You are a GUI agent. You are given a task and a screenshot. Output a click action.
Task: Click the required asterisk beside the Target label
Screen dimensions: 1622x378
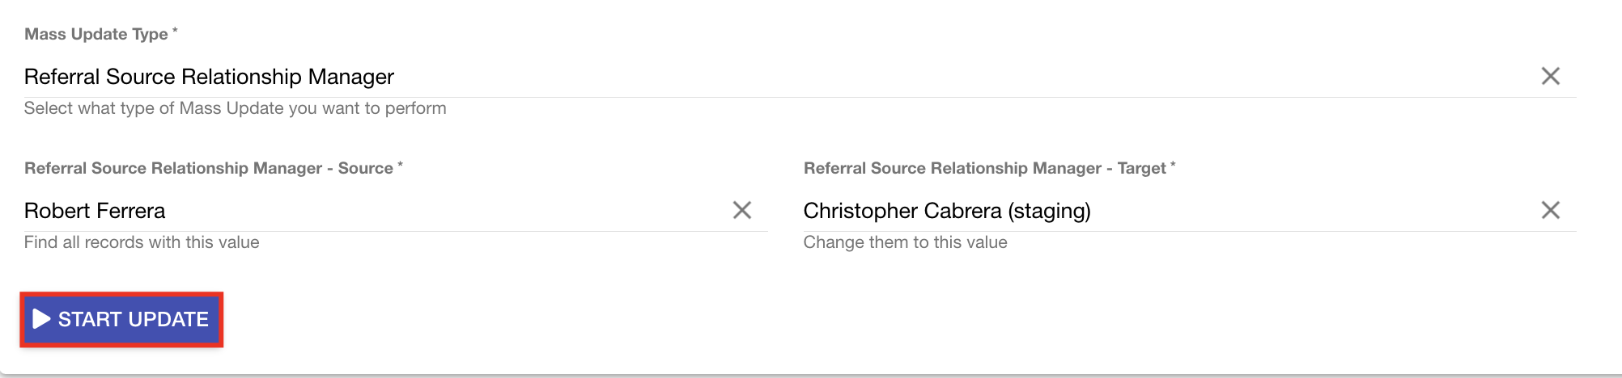coord(1173,165)
